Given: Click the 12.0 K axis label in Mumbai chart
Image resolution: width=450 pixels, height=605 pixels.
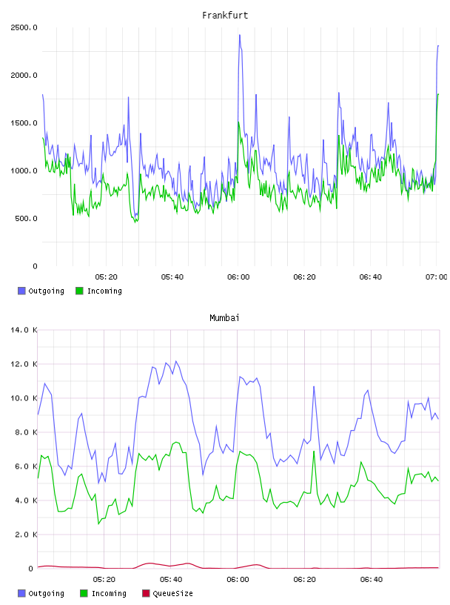Looking at the screenshot, I should click(x=24, y=364).
